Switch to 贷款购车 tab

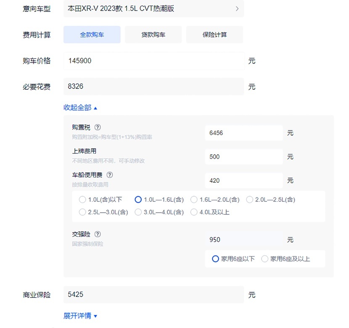pos(153,35)
